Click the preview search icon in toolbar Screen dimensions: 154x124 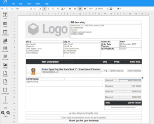12,9
